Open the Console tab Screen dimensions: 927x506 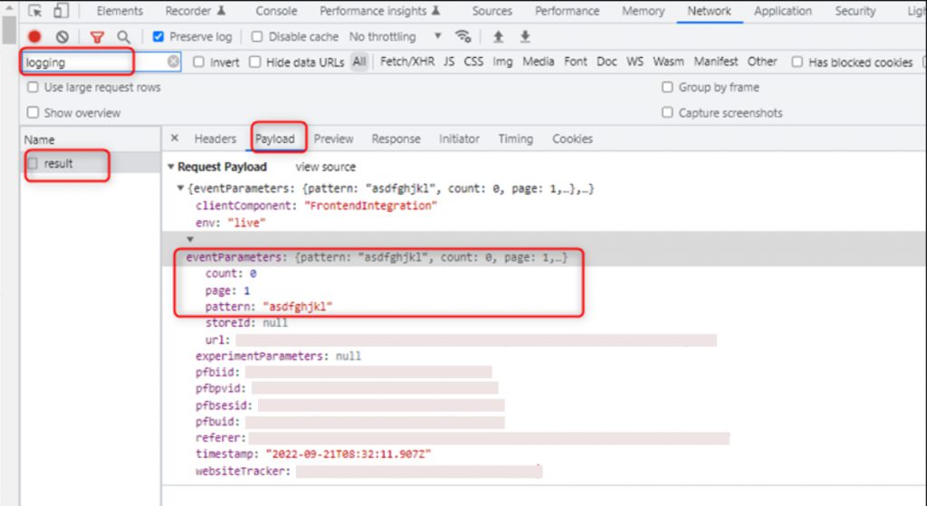(x=276, y=11)
